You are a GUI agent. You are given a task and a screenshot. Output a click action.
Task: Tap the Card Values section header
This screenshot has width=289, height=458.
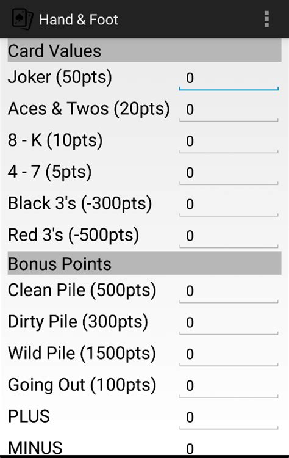point(144,51)
